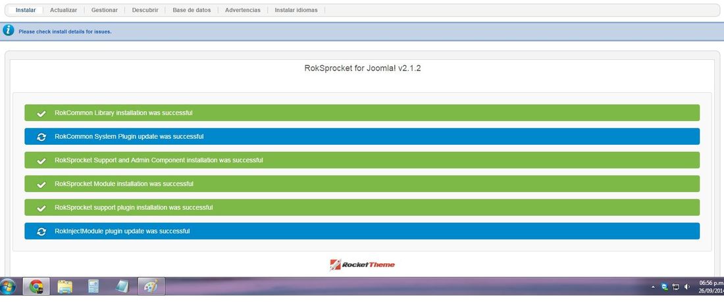
Task: Select 'RokCommon System Plugin update was successful' text
Action: (129, 137)
